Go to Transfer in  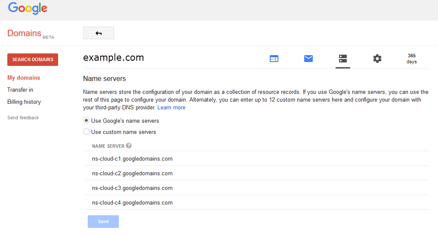point(20,90)
